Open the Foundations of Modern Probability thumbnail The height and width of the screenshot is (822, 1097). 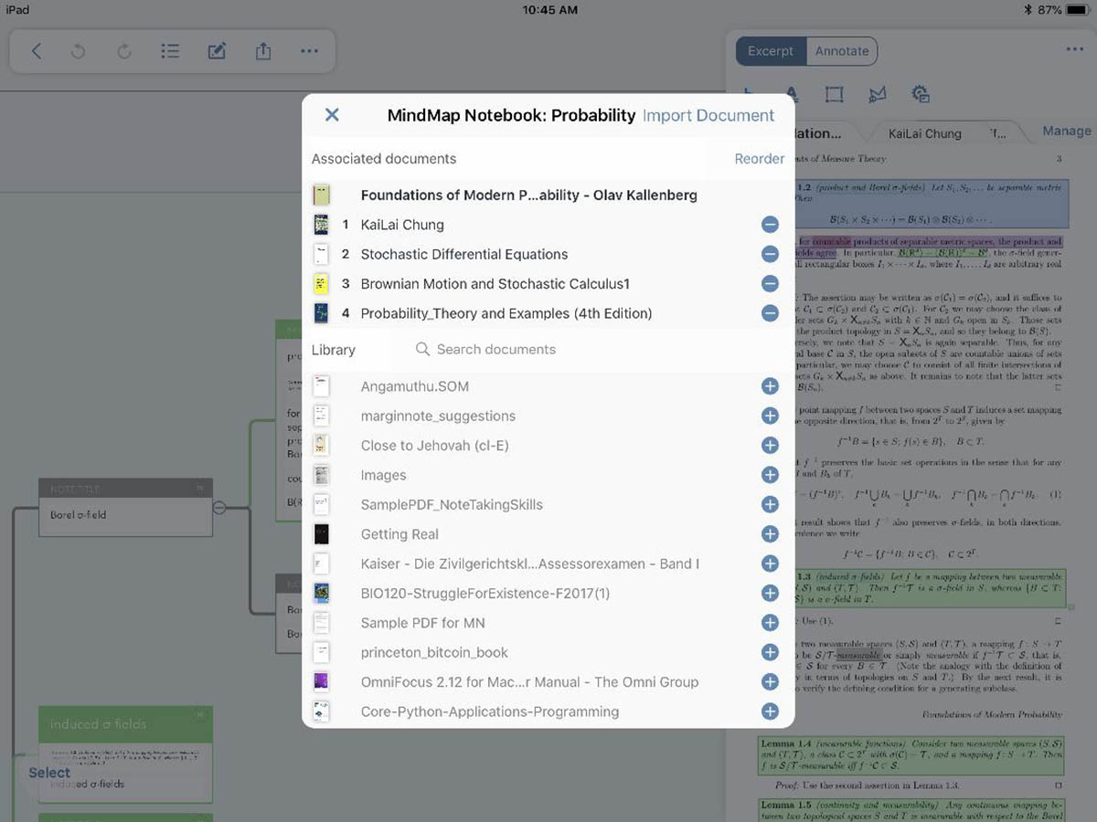tap(321, 195)
